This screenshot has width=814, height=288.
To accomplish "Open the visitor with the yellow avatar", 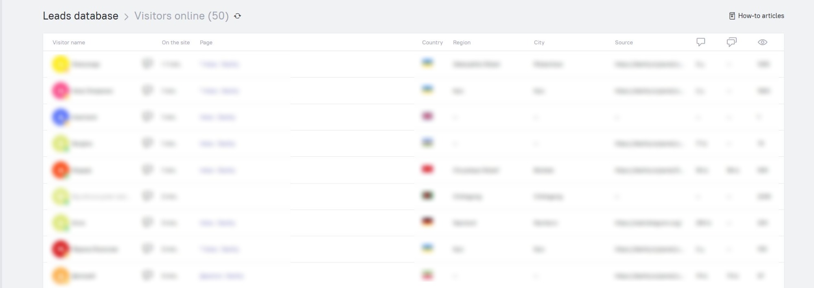I will pyautogui.click(x=61, y=64).
